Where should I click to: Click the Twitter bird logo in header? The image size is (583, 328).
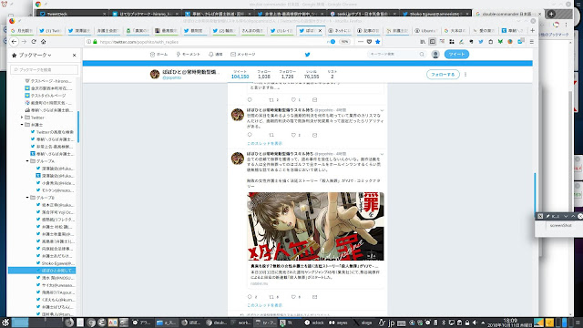click(x=307, y=55)
